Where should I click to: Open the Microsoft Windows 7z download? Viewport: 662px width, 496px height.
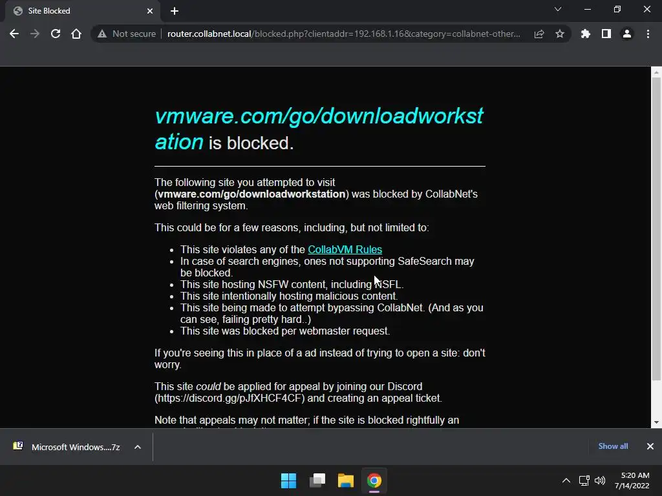[67, 447]
